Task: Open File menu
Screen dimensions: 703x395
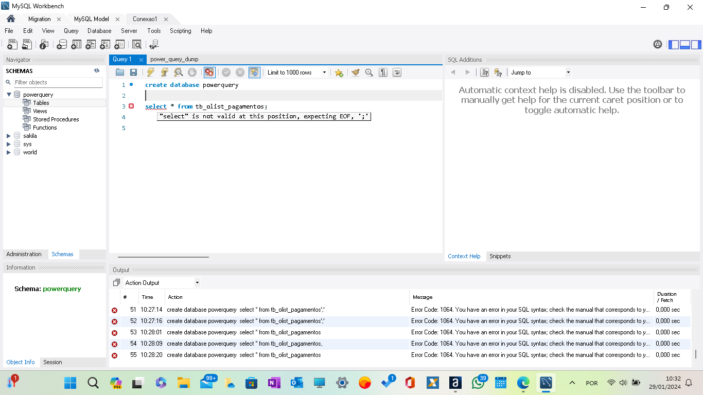Action: tap(9, 31)
